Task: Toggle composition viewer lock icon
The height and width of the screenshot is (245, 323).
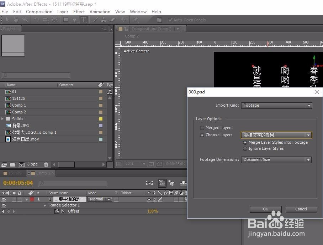Action: (x=126, y=29)
